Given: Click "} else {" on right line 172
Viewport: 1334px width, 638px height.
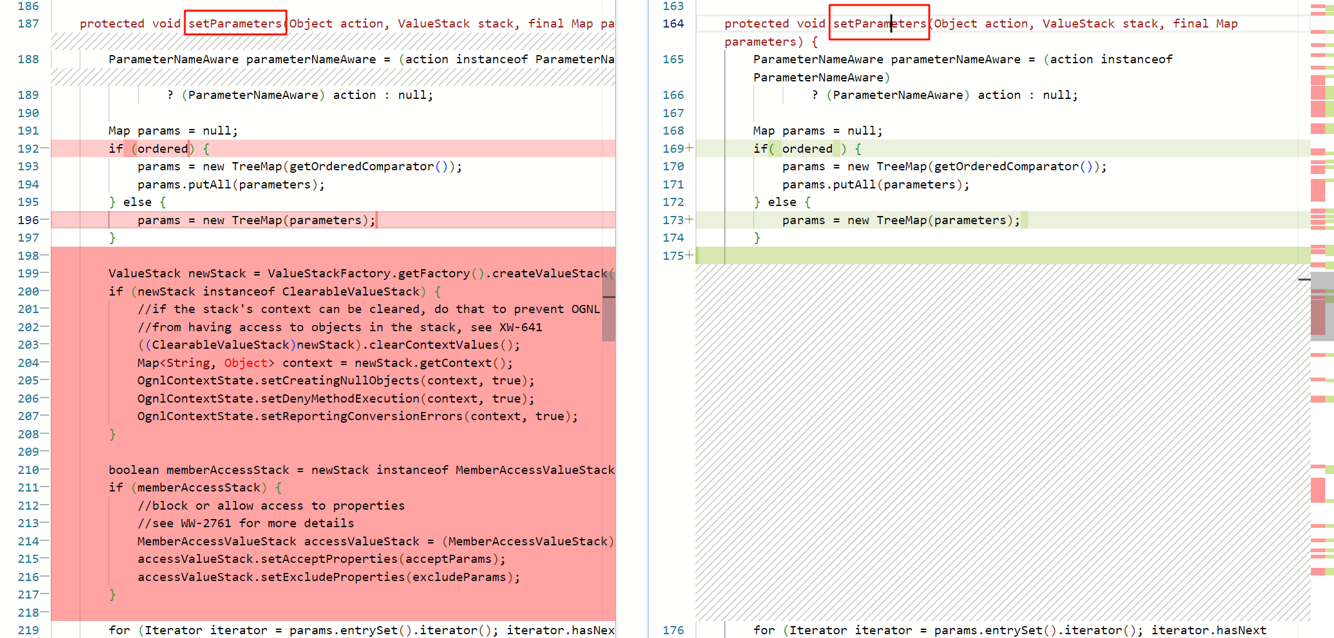Looking at the screenshot, I should point(782,202).
